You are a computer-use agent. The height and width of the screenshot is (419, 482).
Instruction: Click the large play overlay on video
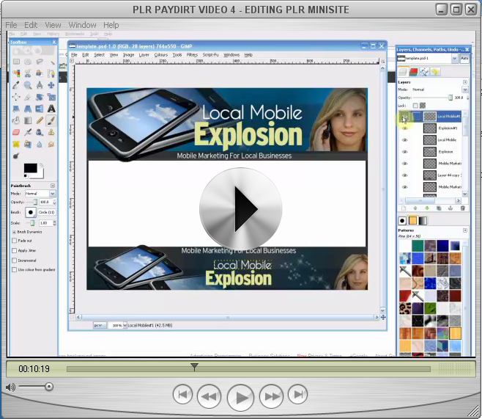pyautogui.click(x=241, y=209)
